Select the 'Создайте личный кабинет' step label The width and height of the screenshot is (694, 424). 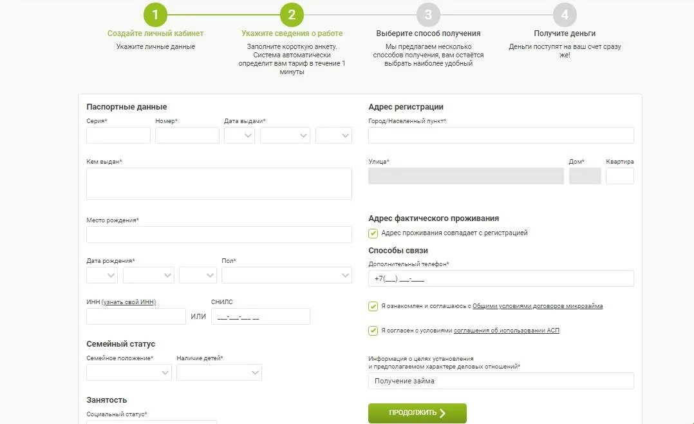155,34
